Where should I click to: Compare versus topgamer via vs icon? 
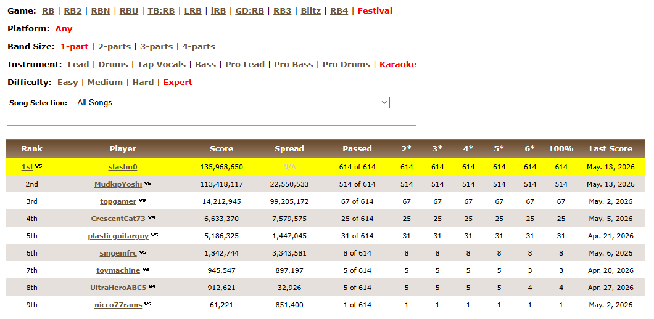coord(143,200)
